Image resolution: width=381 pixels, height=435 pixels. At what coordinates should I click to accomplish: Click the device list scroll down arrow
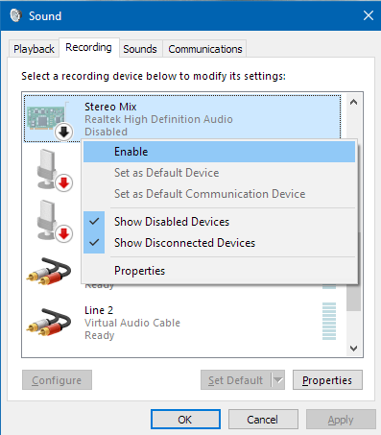(x=353, y=348)
